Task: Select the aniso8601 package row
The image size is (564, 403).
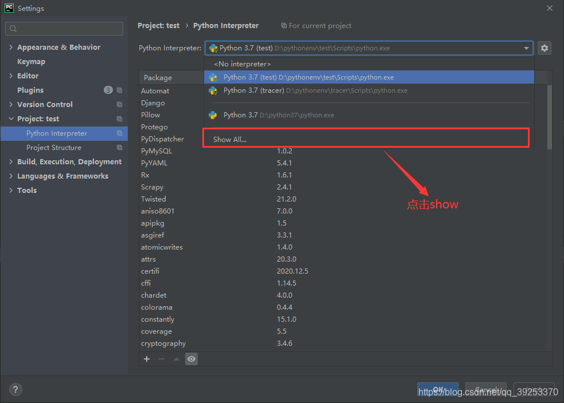Action: point(343,211)
